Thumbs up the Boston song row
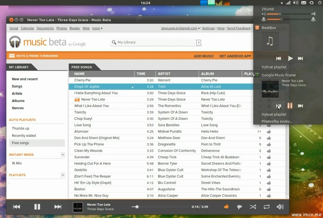The height and width of the screenshot is (218, 323). point(269,189)
